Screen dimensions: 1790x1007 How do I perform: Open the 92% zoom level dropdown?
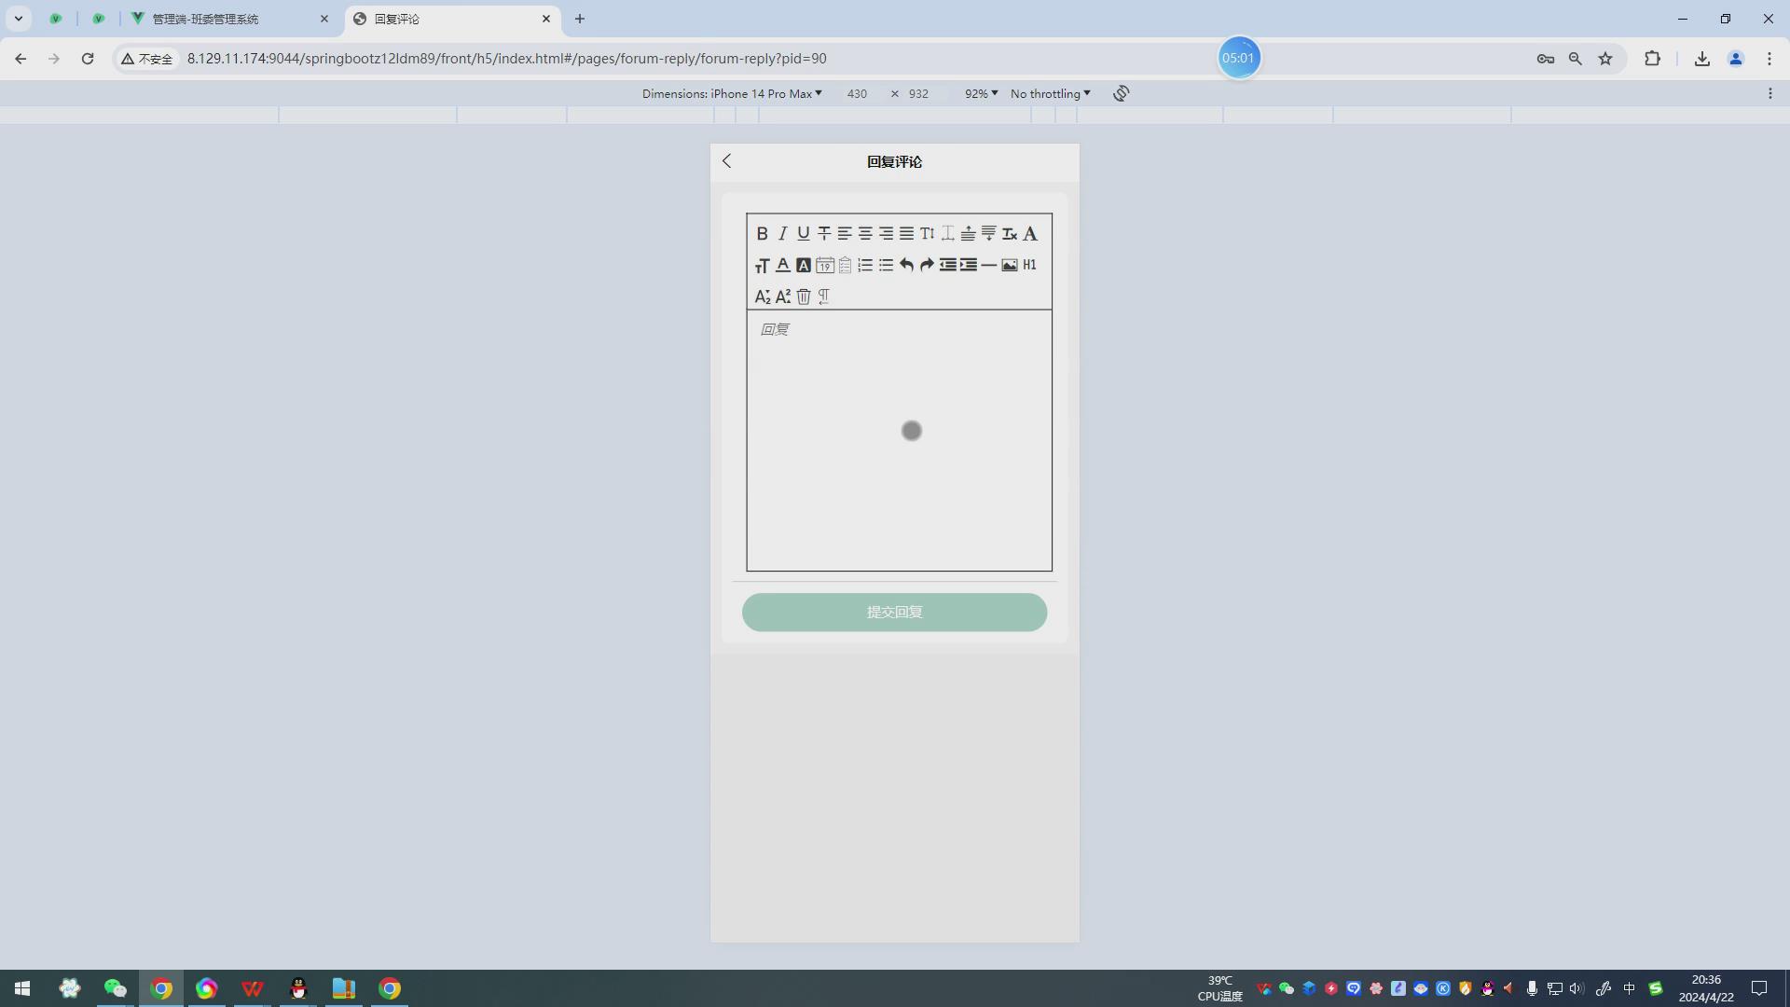(980, 93)
